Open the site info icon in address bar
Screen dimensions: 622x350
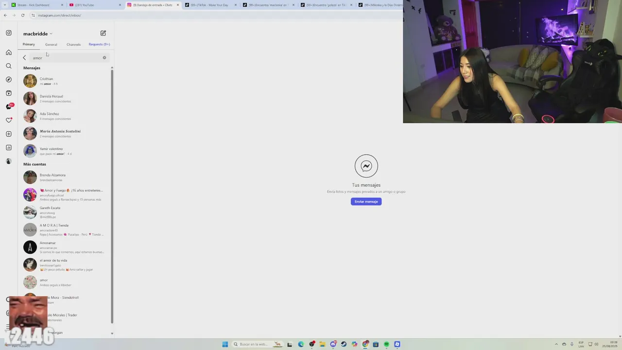pyautogui.click(x=33, y=15)
